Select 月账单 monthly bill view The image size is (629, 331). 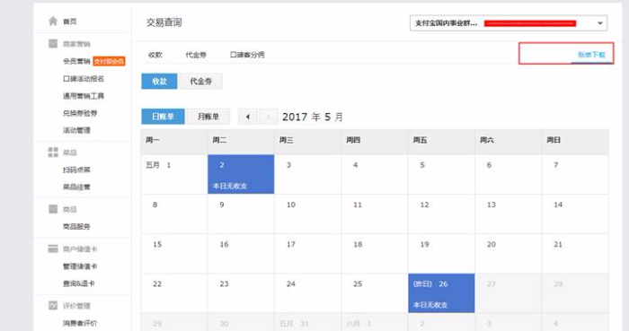point(208,117)
